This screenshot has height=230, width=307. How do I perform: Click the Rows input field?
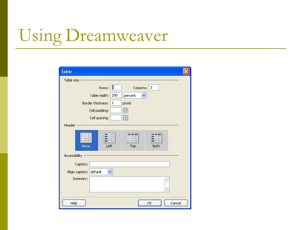point(116,88)
